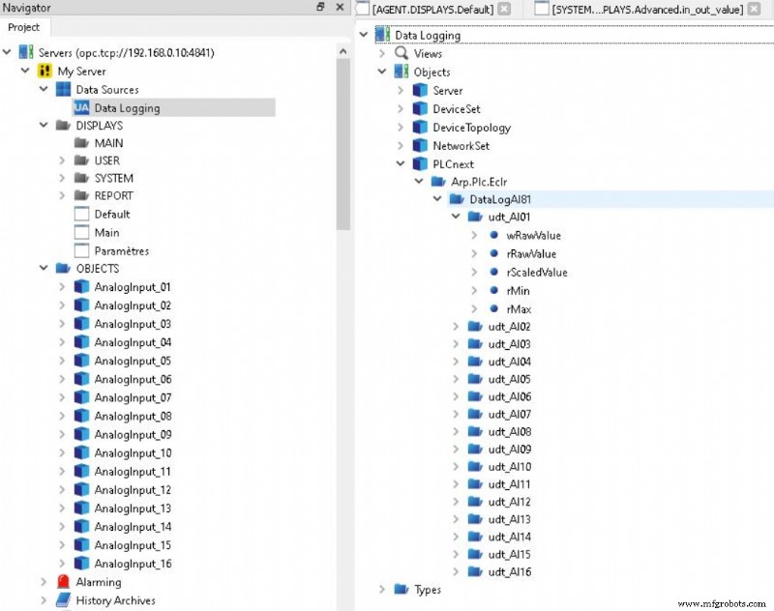Click the Views magnifier icon
Image resolution: width=774 pixels, height=611 pixels.
coord(403,53)
